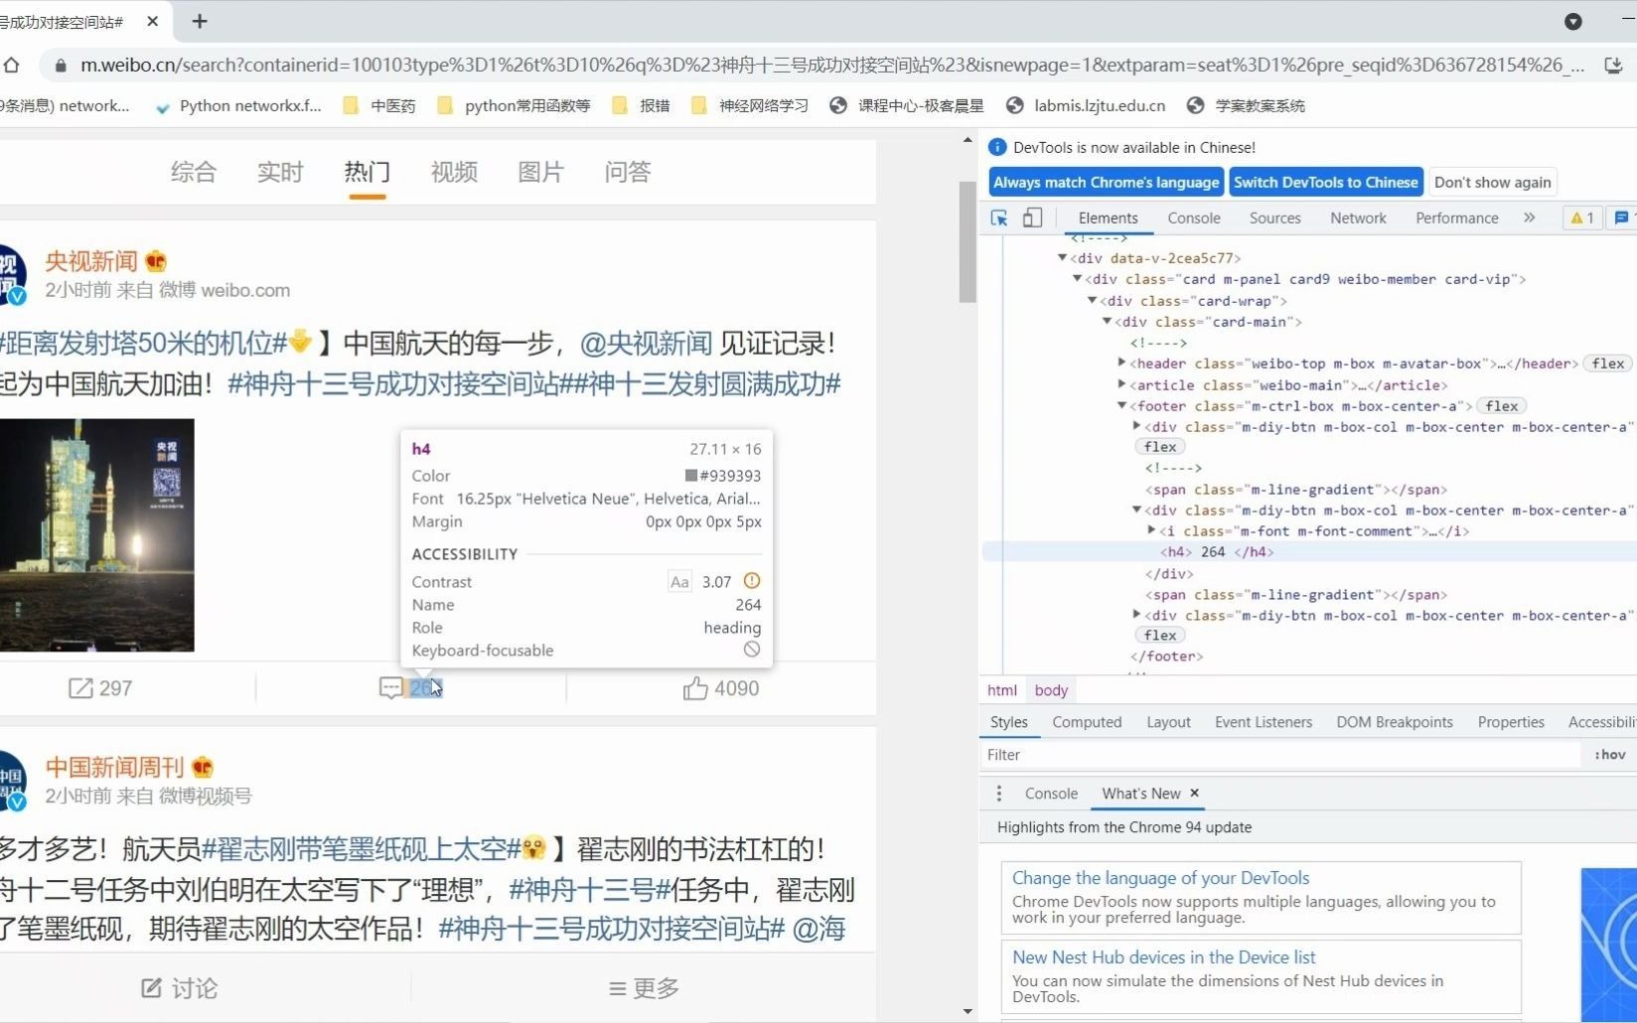The width and height of the screenshot is (1637, 1023).
Task: Click the 更多 button at page bottom
Action: coord(644,988)
